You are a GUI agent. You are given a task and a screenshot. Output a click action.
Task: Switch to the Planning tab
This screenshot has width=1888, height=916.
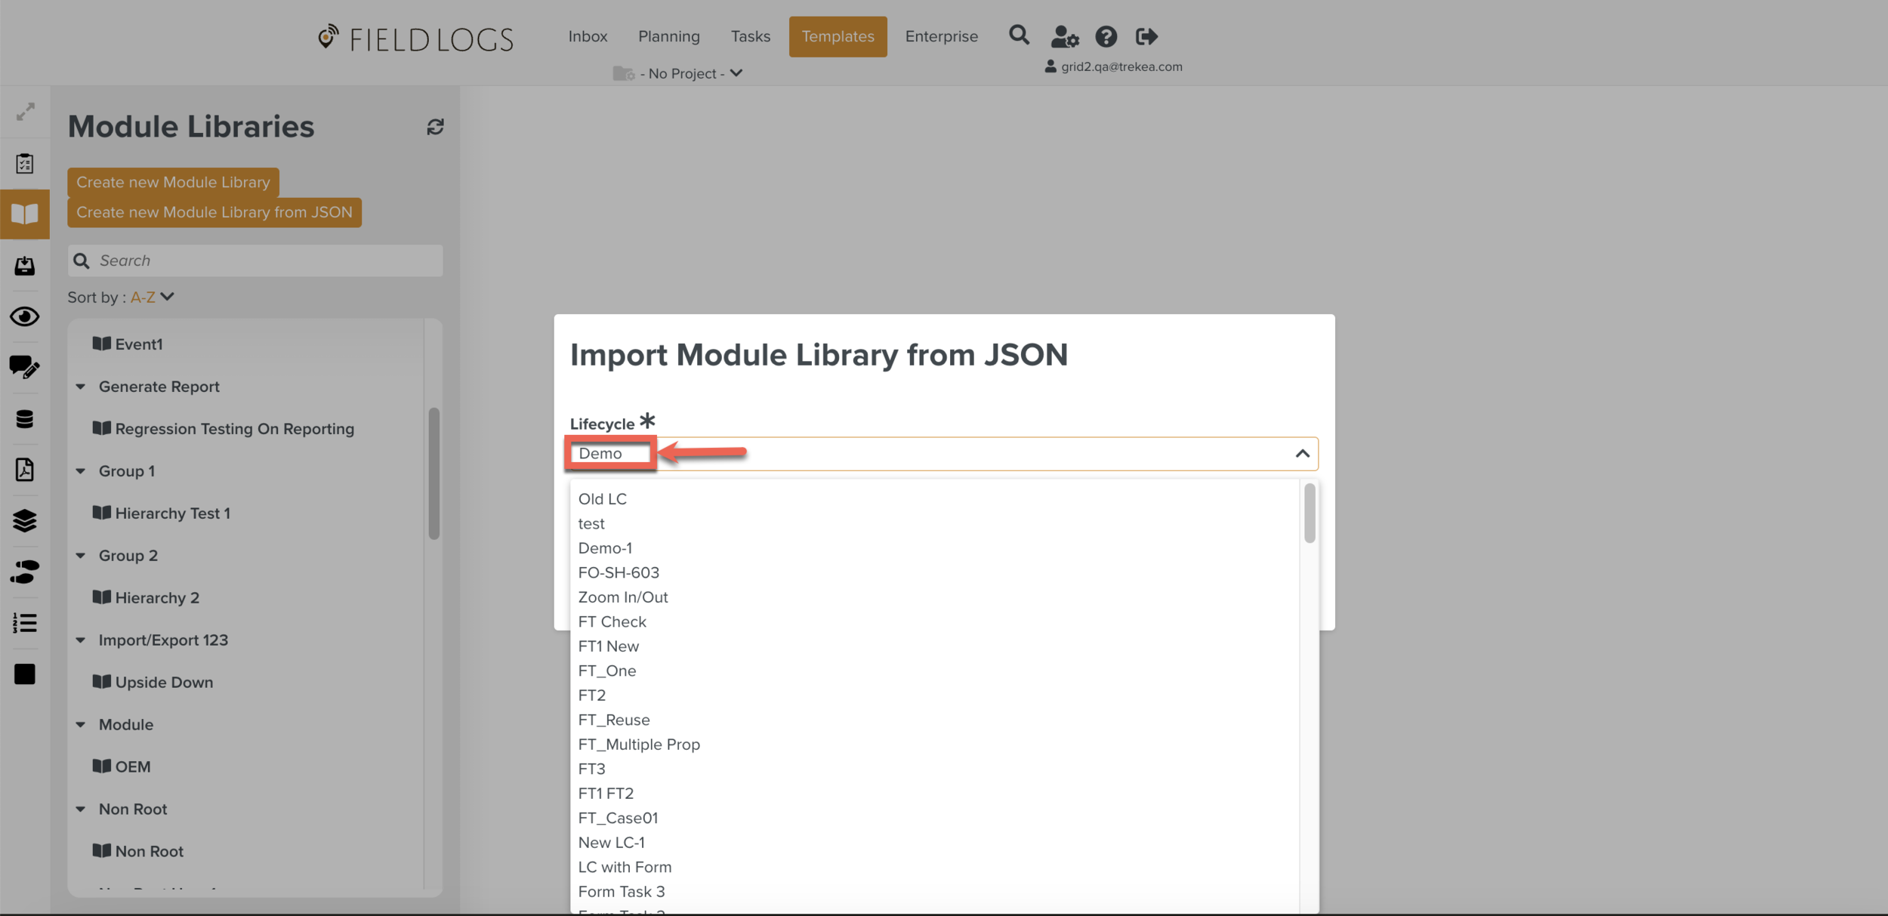click(668, 36)
